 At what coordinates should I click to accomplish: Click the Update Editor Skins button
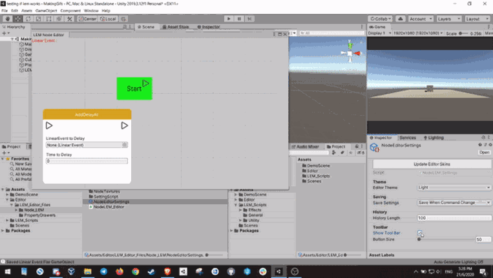coord(432,164)
